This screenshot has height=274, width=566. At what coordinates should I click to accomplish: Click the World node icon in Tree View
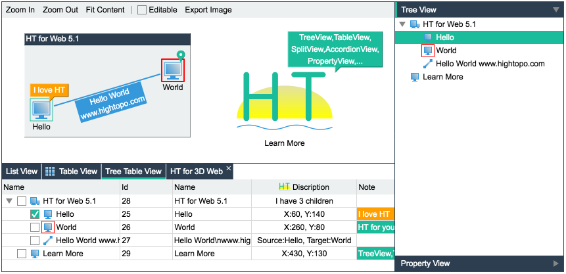[428, 51]
